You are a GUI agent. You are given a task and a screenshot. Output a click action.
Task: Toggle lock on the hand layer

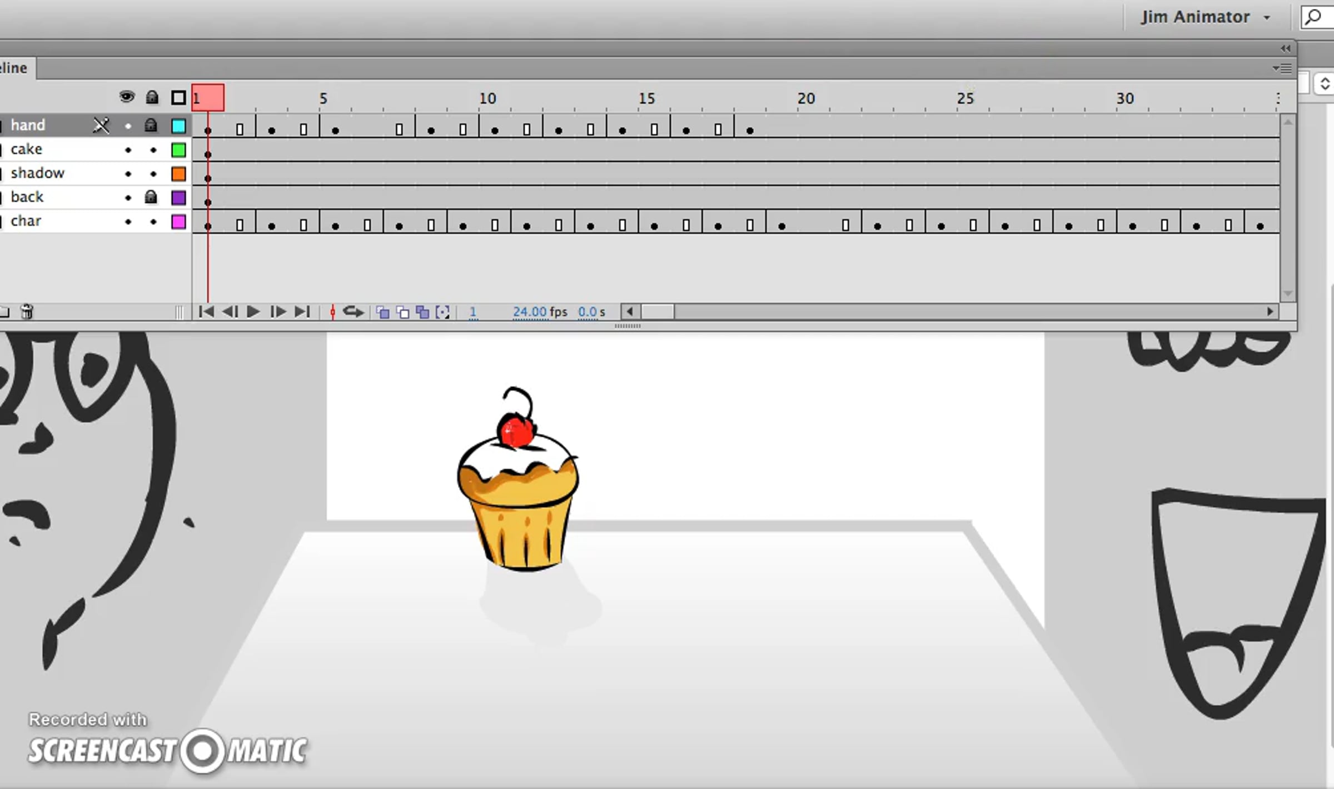(151, 126)
